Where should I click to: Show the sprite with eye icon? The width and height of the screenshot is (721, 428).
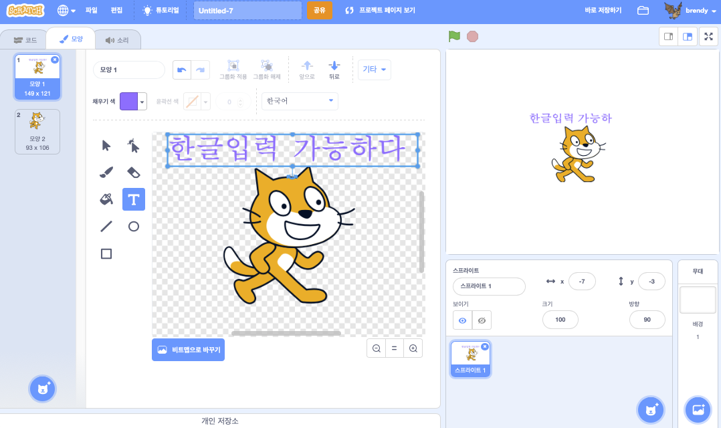463,320
